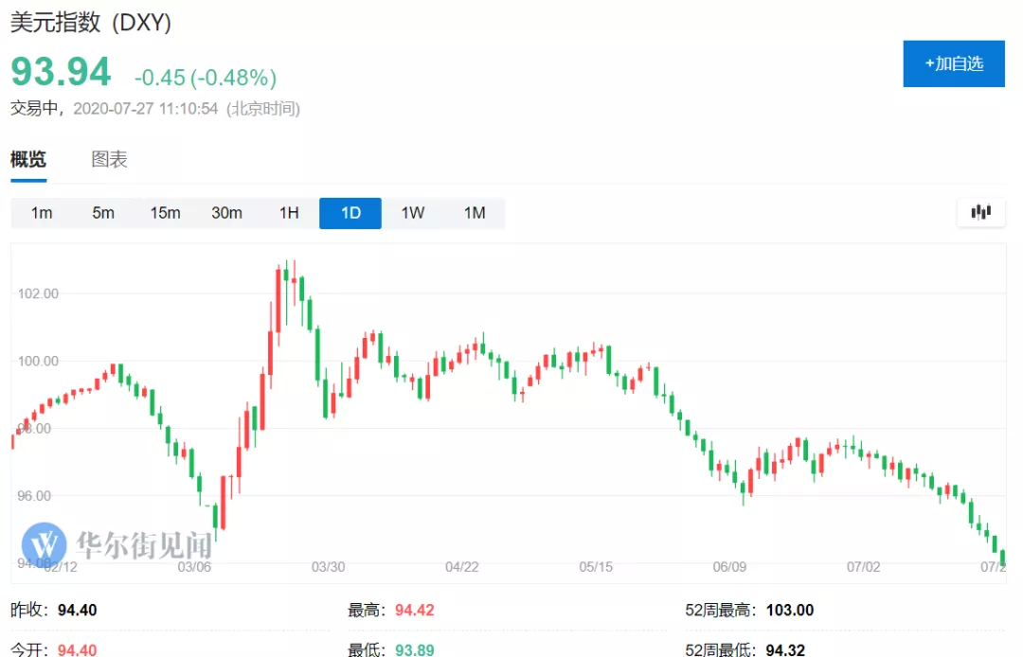Click the 美元指数 (DXY) title
The width and height of the screenshot is (1023, 657).
[91, 24]
